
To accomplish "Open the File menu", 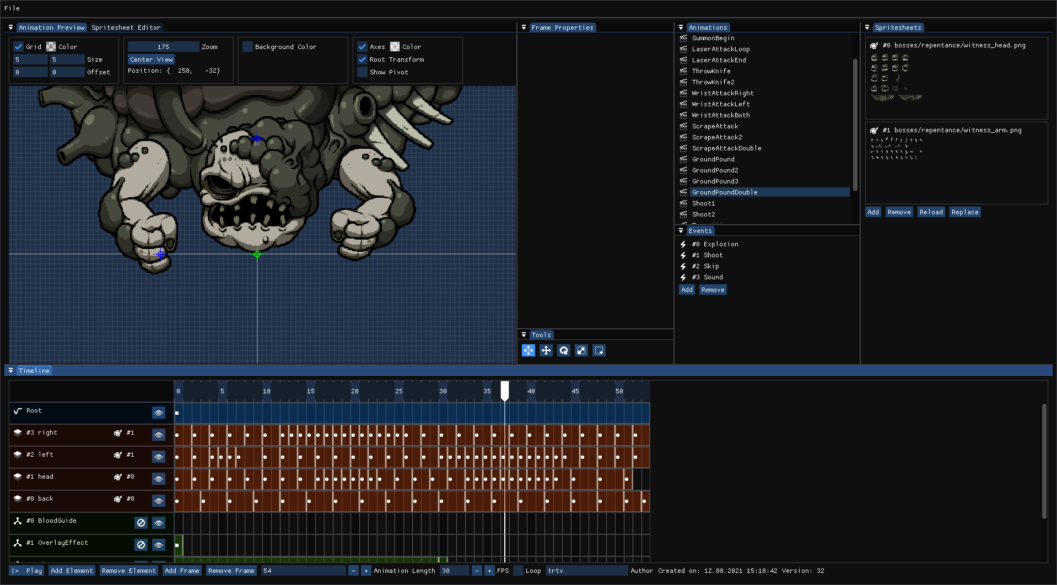I will tap(12, 8).
